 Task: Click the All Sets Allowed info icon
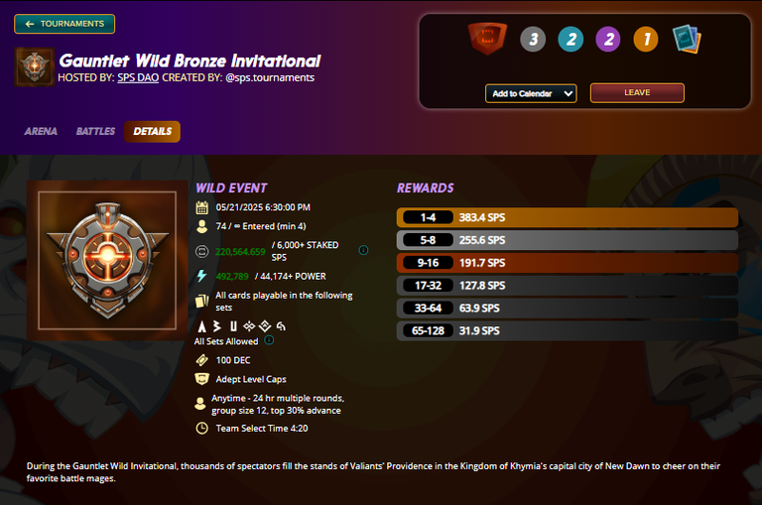click(x=269, y=340)
